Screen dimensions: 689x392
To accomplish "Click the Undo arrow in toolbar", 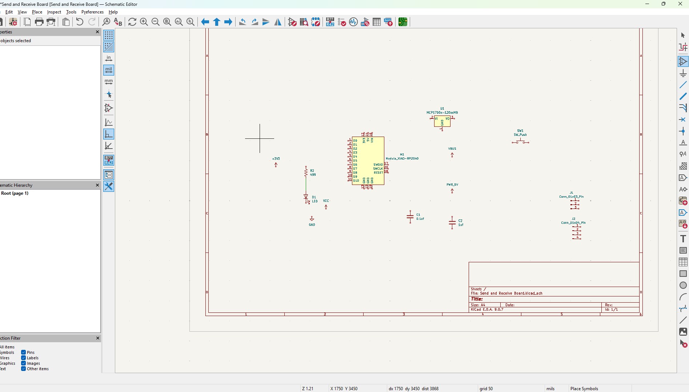I will [x=80, y=22].
